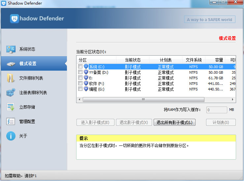244x181 pixels.
Task: Click the 退出影子模式(X) button
Action: [x=134, y=122]
